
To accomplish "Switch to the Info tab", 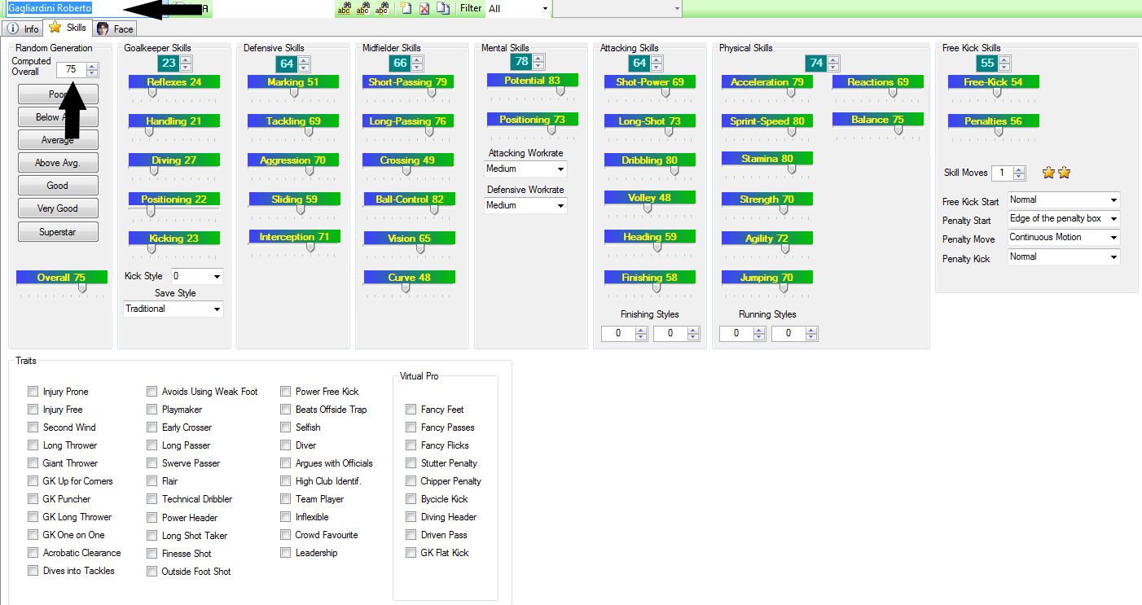I will point(24,28).
